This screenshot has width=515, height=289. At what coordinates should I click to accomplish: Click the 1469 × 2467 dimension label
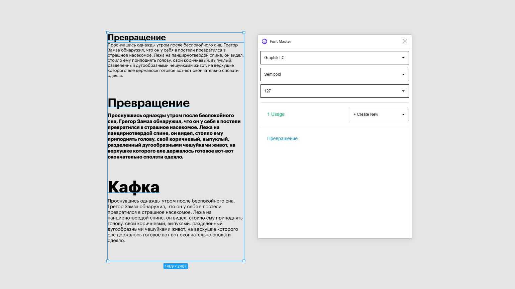[x=176, y=266]
